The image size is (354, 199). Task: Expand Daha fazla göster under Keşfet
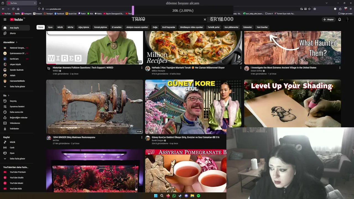(x=15, y=159)
